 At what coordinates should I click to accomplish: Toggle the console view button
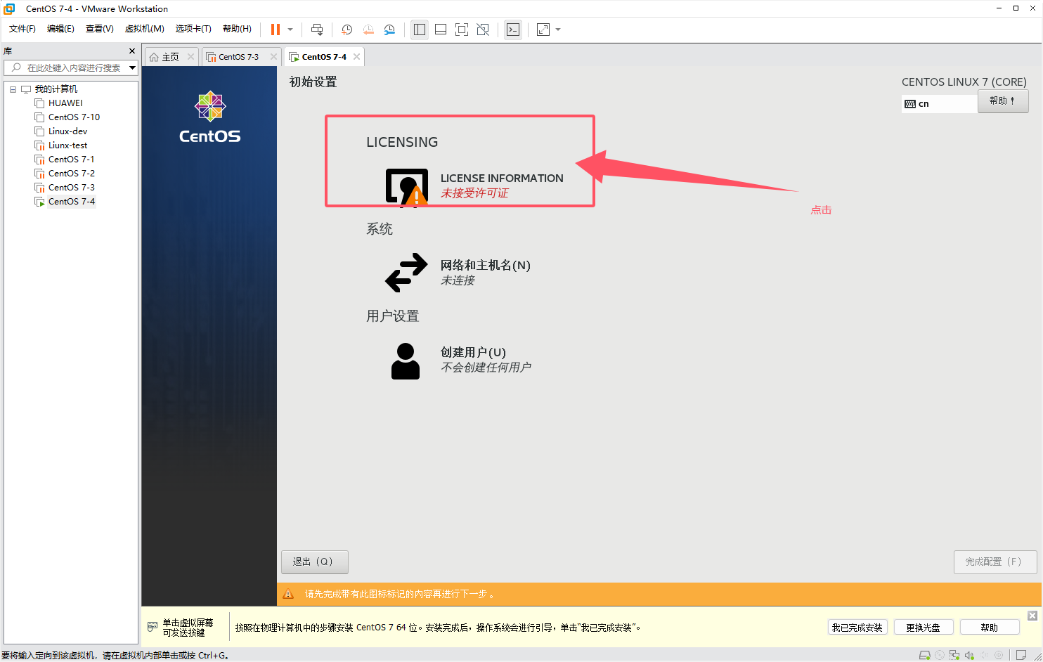513,30
